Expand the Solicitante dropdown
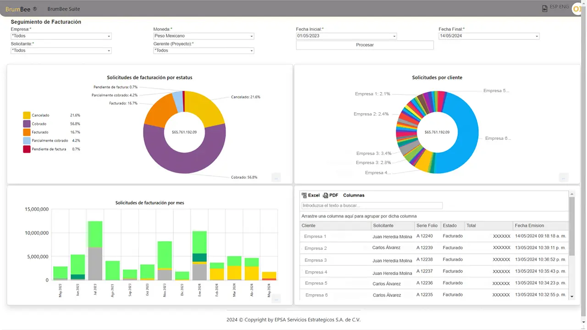This screenshot has width=587, height=330. coord(61,51)
